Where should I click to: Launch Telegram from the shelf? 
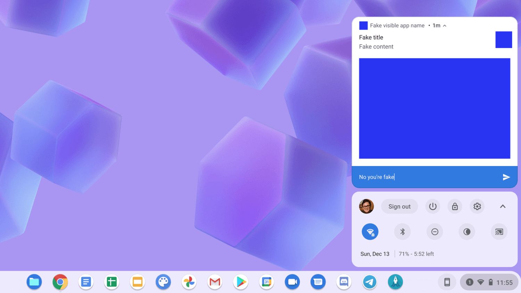click(370, 282)
